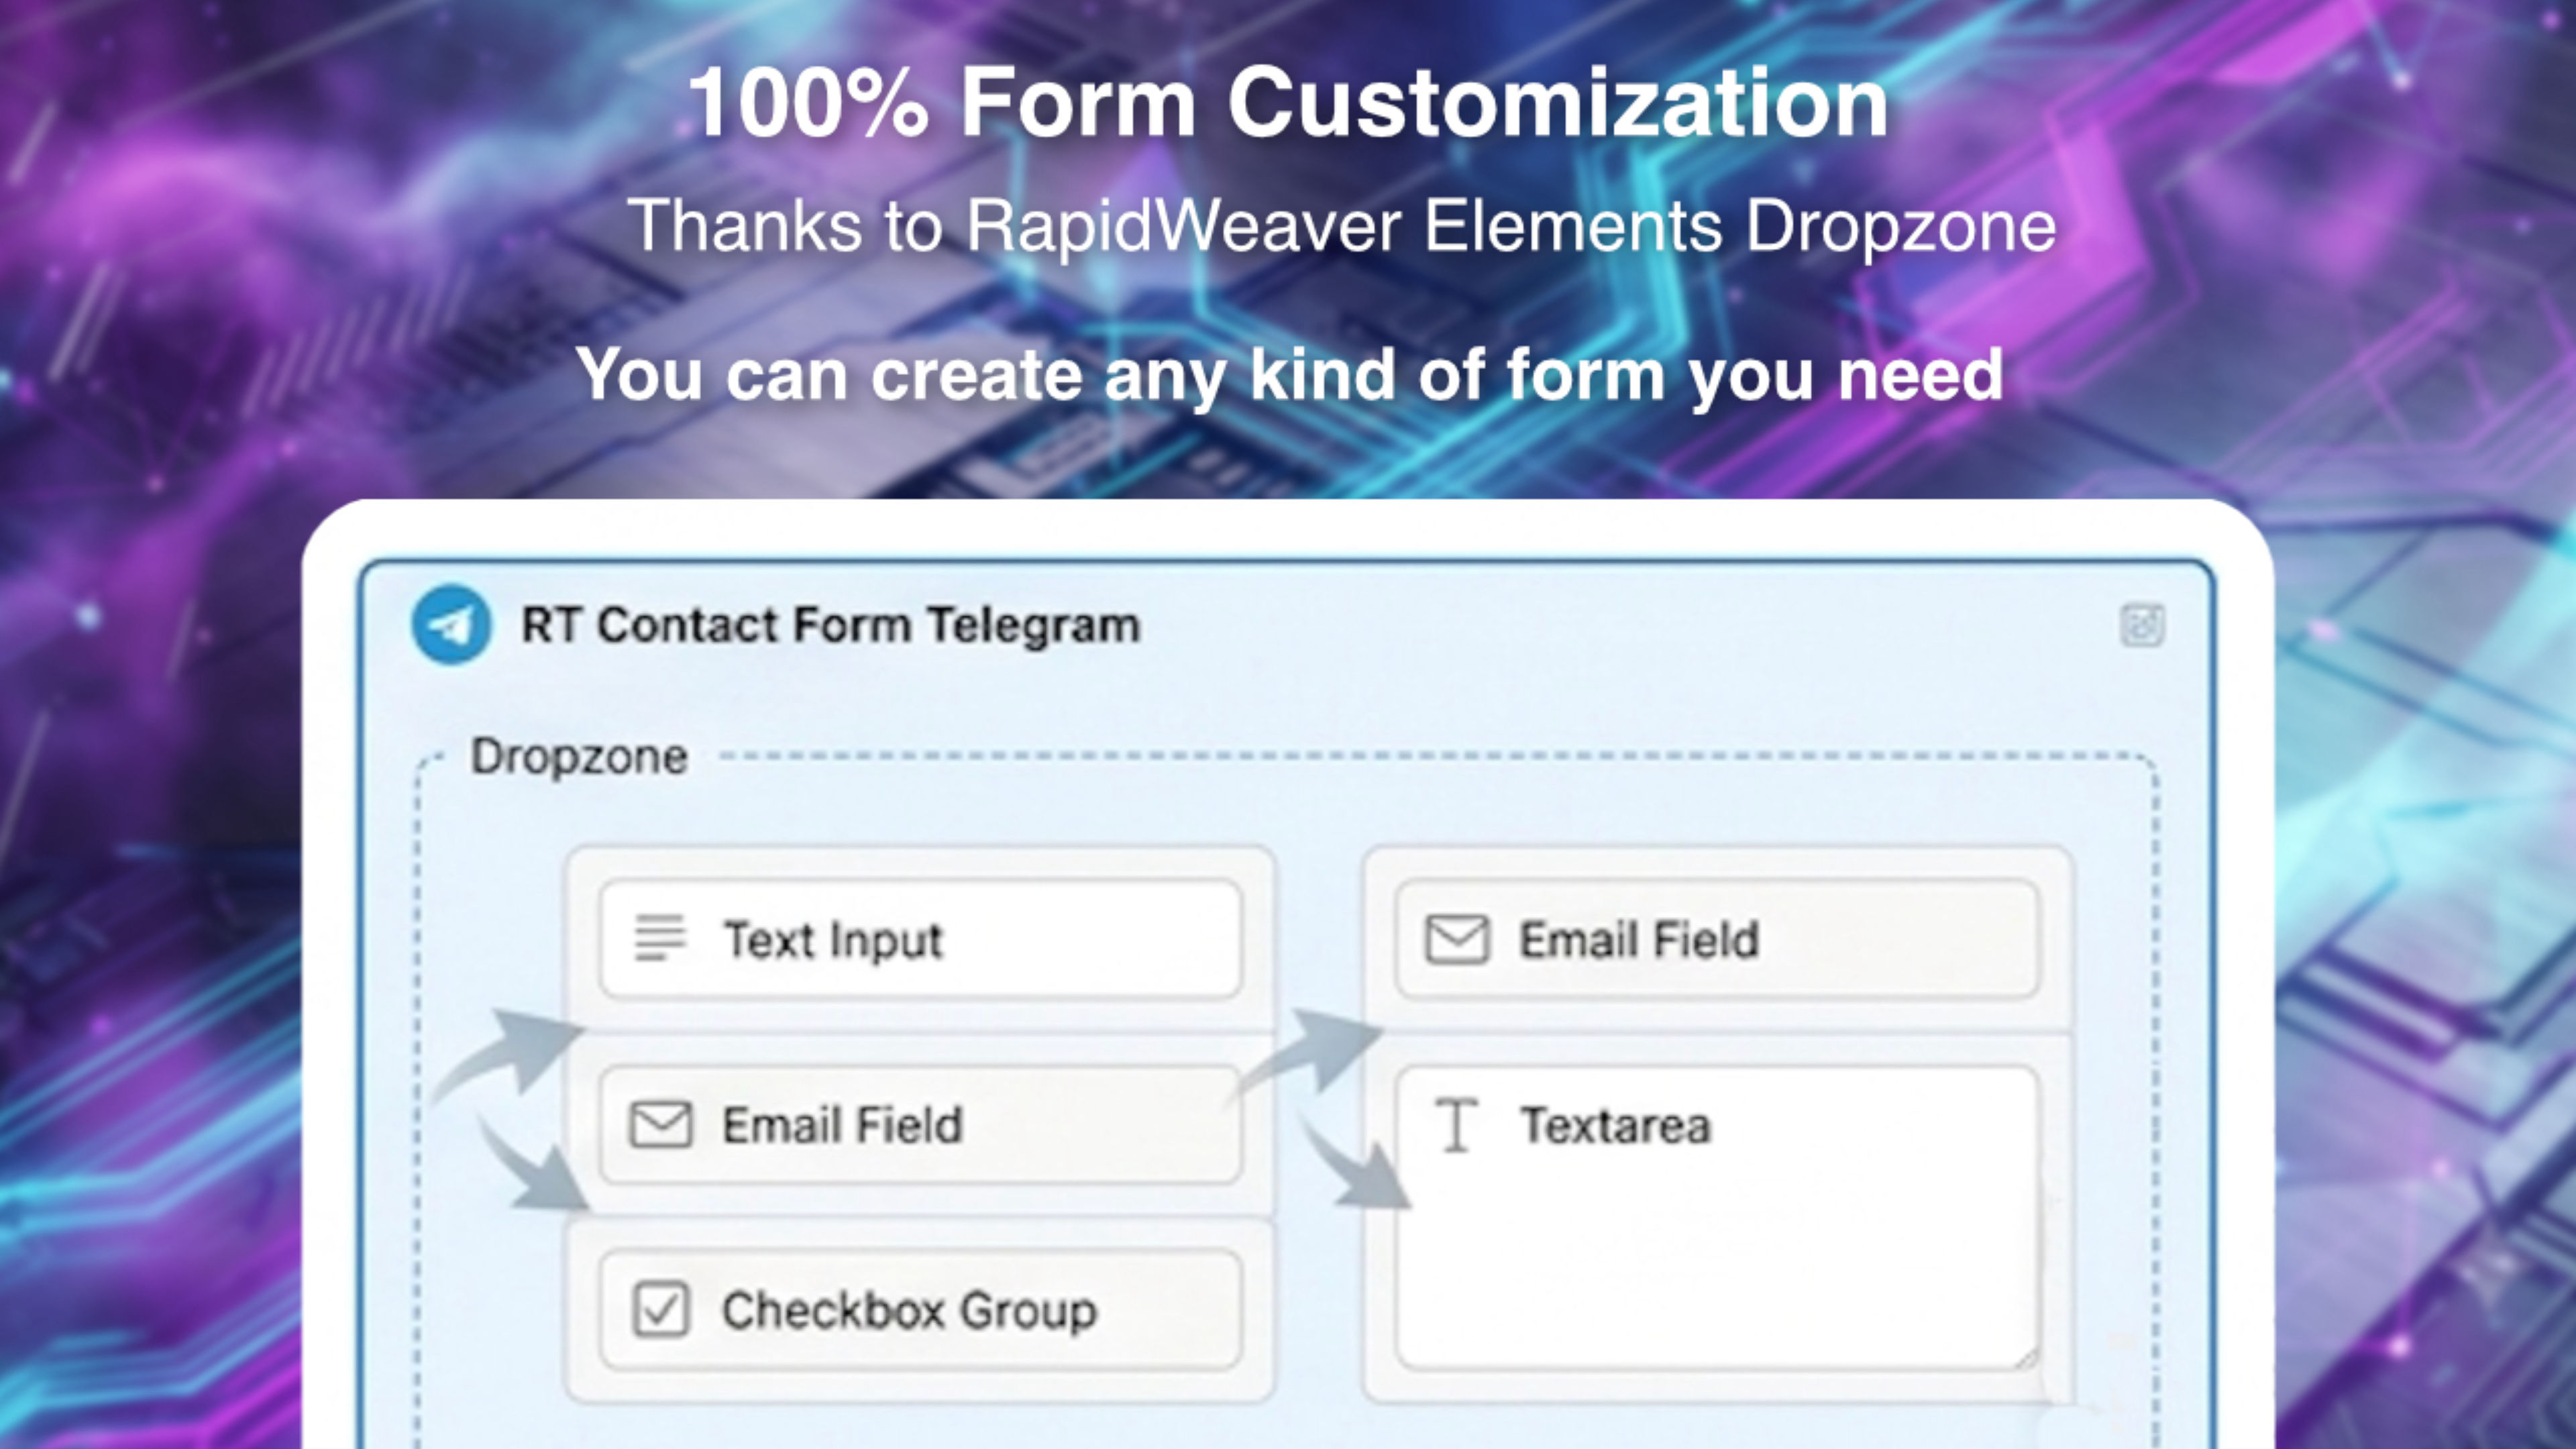Click inside the Textarea box

(x=1717, y=1218)
